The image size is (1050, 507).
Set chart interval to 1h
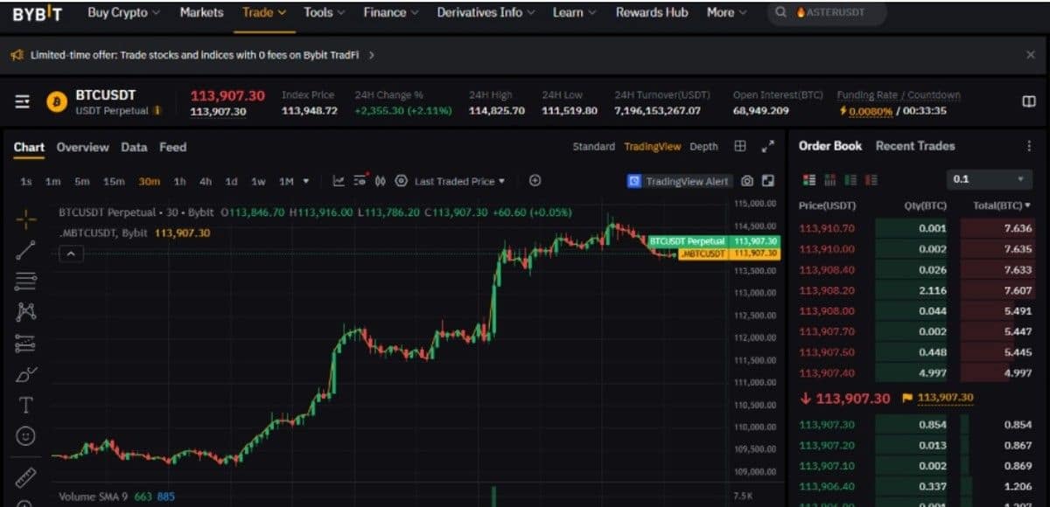[179, 181]
